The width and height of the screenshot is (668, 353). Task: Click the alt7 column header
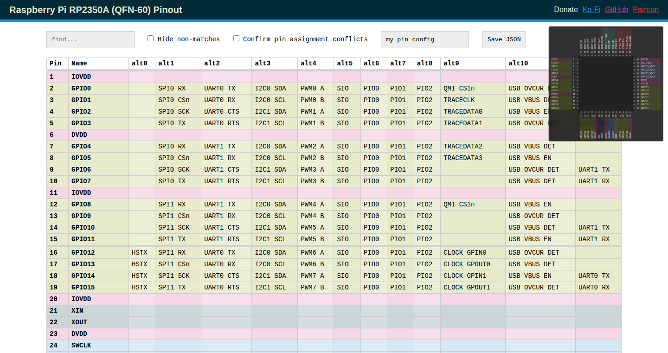click(401, 64)
